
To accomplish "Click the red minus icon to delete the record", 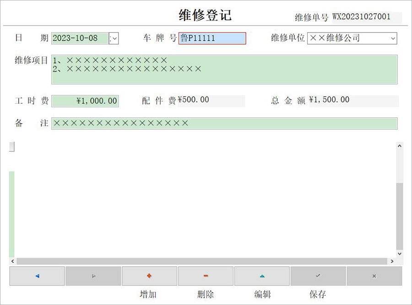I will 206,276.
